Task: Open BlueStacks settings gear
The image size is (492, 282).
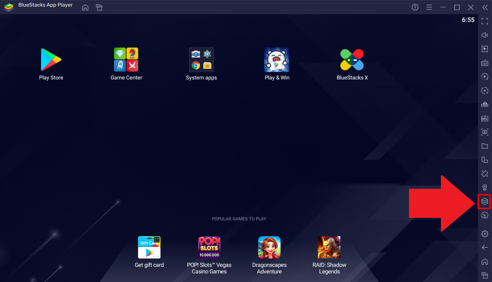Action: [485, 234]
